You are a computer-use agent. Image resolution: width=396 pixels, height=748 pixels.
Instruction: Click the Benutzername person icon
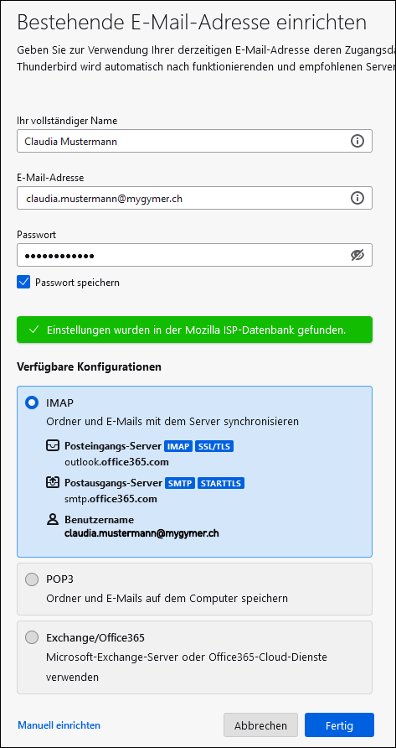[52, 520]
